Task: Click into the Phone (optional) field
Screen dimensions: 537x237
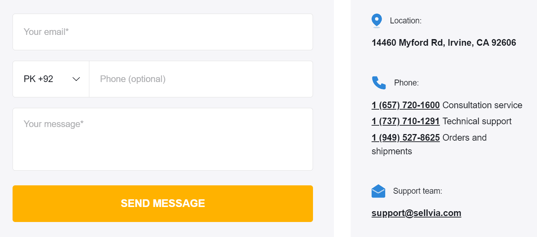Action: click(x=201, y=79)
